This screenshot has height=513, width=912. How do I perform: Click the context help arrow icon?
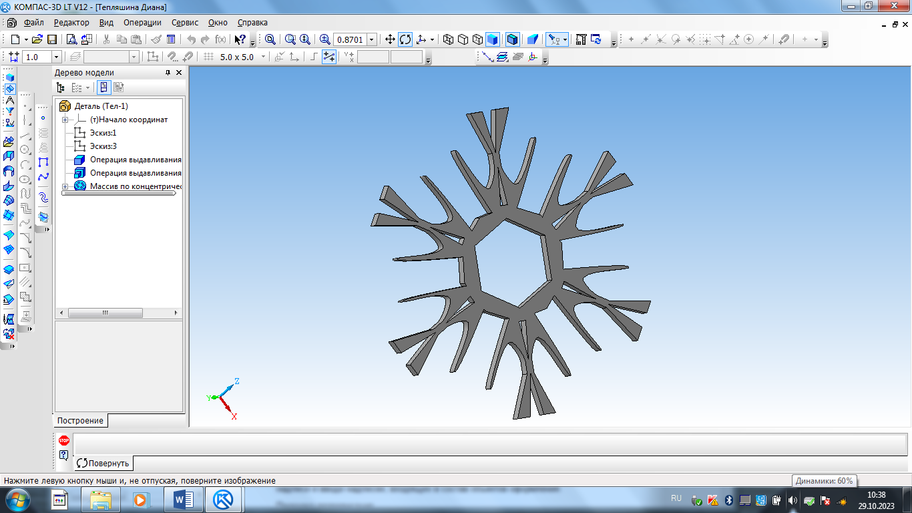tap(240, 39)
